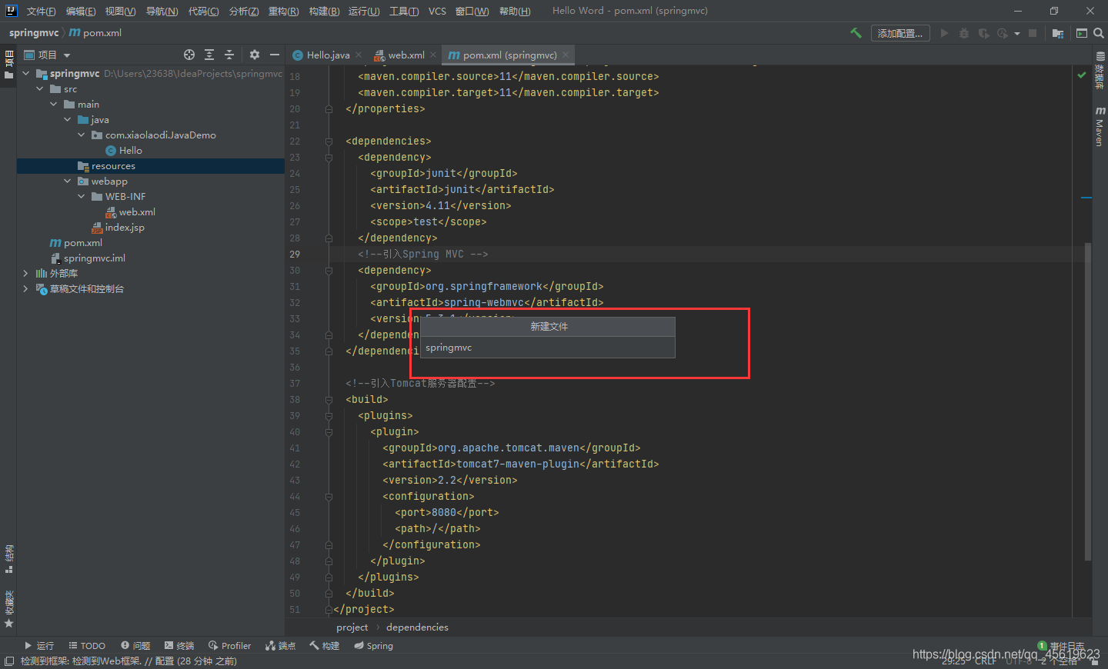Expand the 外部库 node
This screenshot has height=669, width=1108.
tap(25, 274)
